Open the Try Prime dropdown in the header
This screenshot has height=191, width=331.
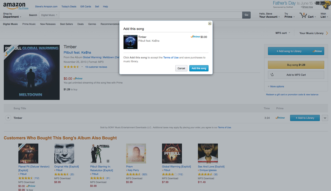289,15
